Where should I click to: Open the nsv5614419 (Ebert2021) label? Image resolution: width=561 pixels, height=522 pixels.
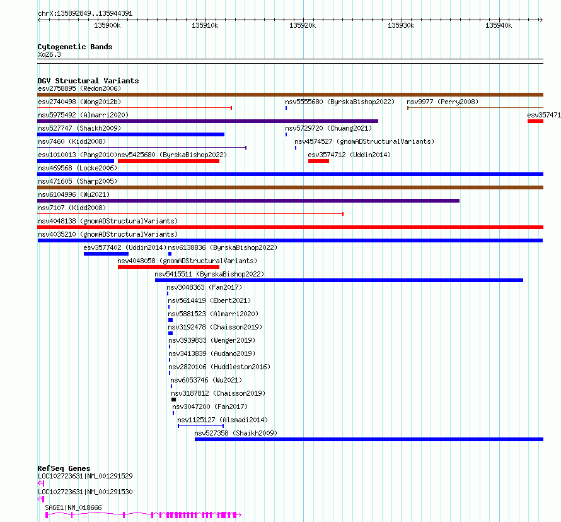pyautogui.click(x=209, y=300)
